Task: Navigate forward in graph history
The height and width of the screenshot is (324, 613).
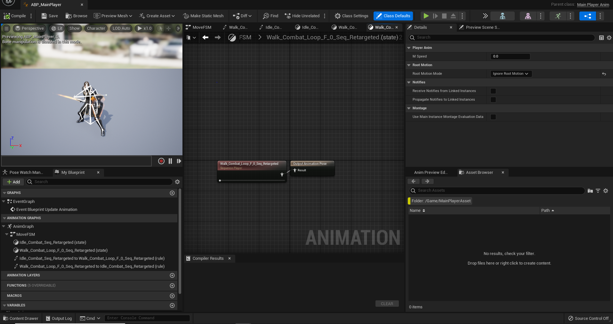Action: click(218, 37)
